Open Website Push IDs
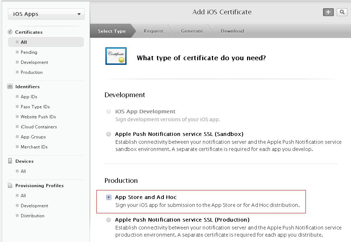This screenshot has height=242, width=351. coord(38,117)
